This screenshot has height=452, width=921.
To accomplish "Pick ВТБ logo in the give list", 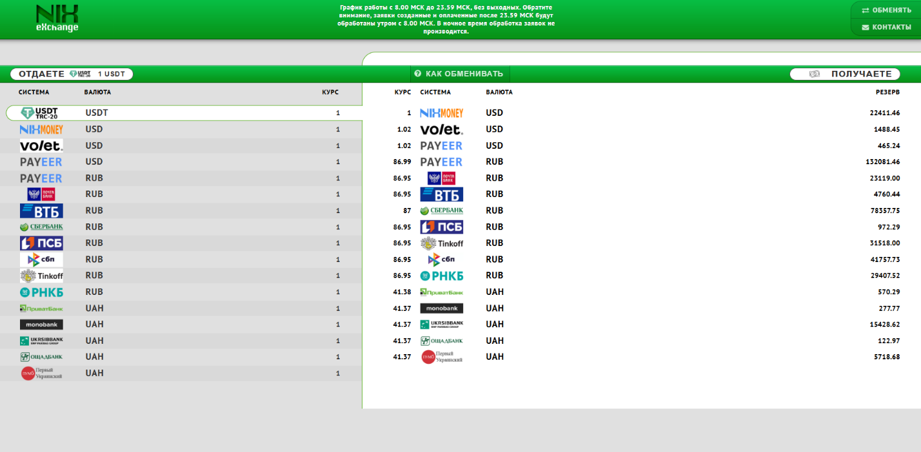I will click(x=41, y=211).
